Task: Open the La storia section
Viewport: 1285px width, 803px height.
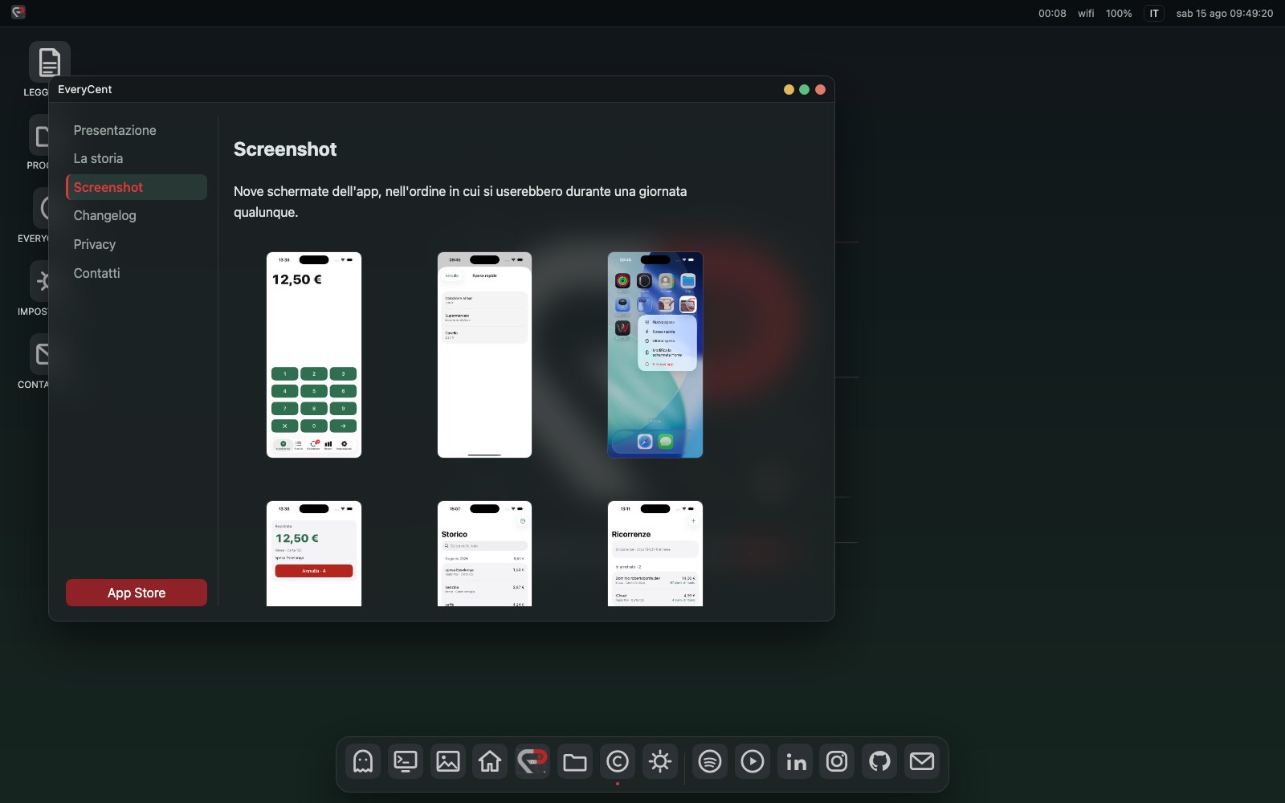Action: click(x=137, y=159)
